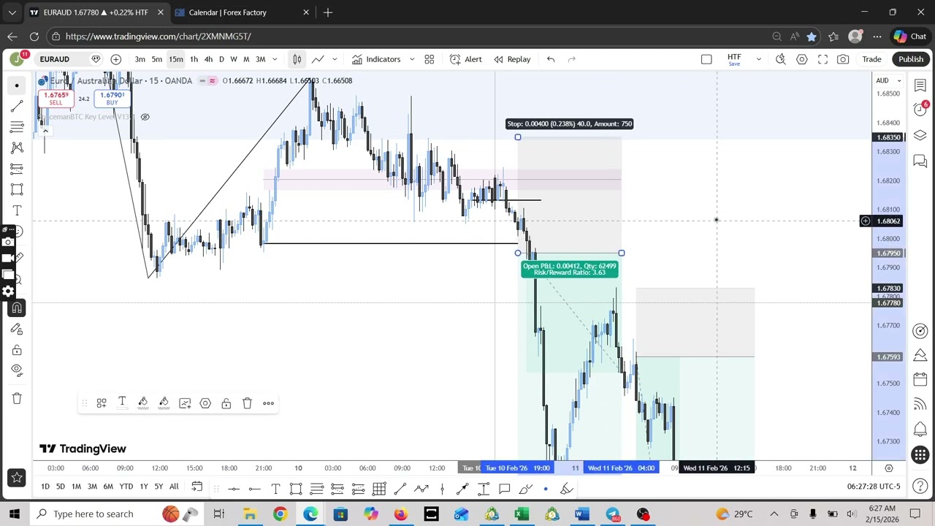The height and width of the screenshot is (526, 935).
Task: Select the All date range
Action: [174, 487]
